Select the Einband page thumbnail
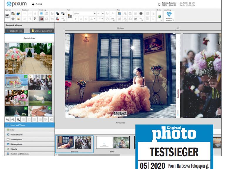This screenshot has width=226, height=169. (74, 142)
